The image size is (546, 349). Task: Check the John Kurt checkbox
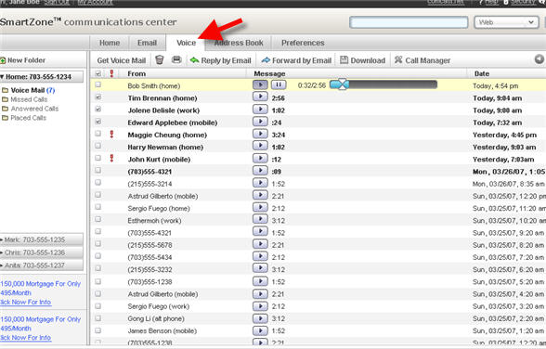pos(98,158)
